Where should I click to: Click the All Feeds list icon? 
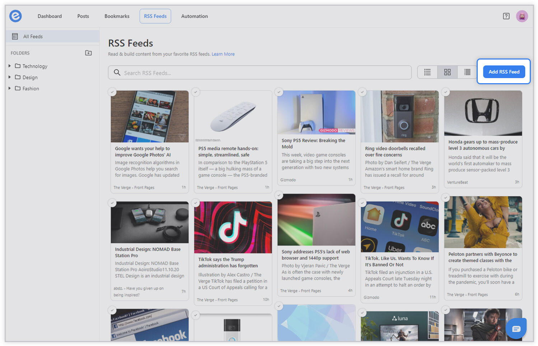pos(15,36)
